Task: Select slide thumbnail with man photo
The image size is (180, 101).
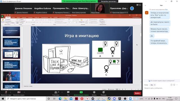Action: click(x=11, y=76)
